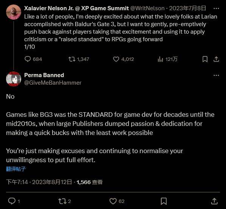Image resolution: width=226 pixels, height=209 pixels.
Task: Open Xalavier Nelson Jr.'s profile name
Action: pos(76,8)
